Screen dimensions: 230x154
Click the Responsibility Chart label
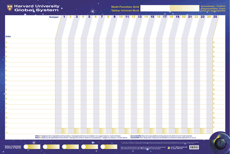tap(213, 9)
